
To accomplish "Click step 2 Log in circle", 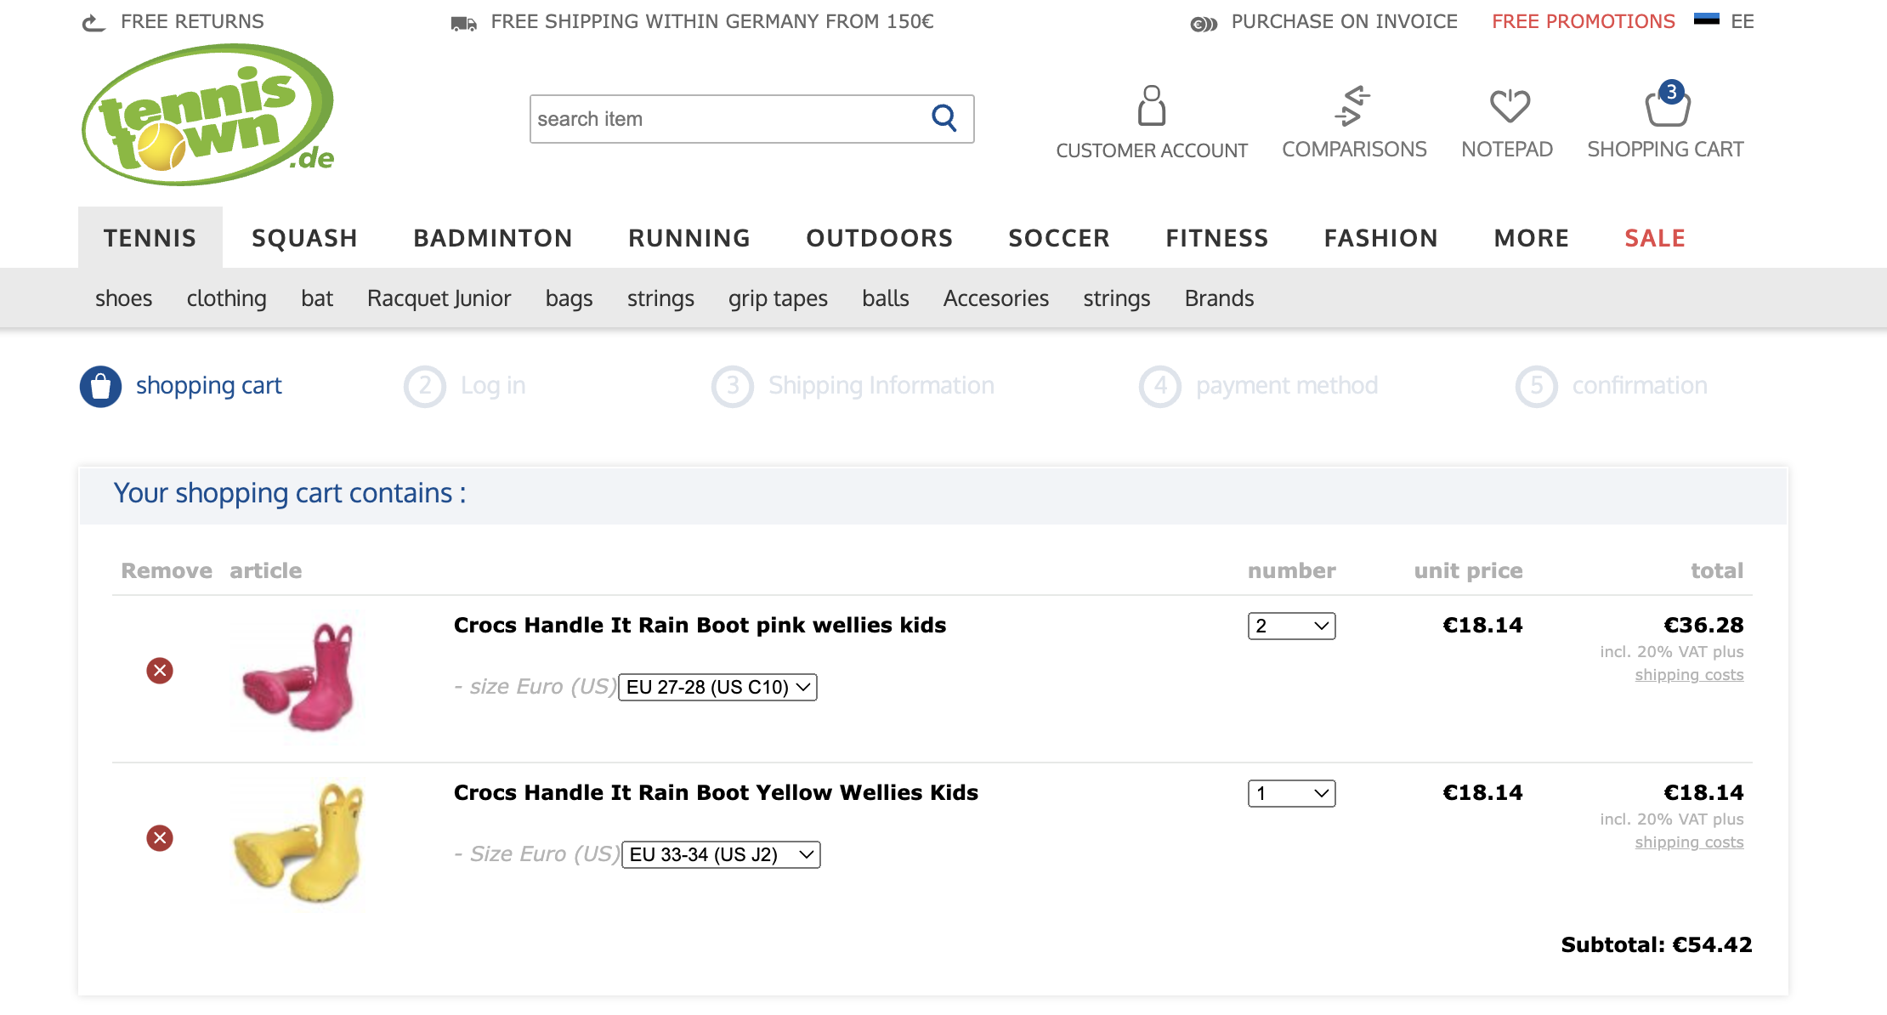I will pyautogui.click(x=425, y=387).
